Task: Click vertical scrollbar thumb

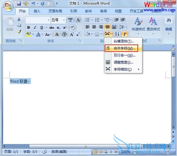Action: [173, 67]
